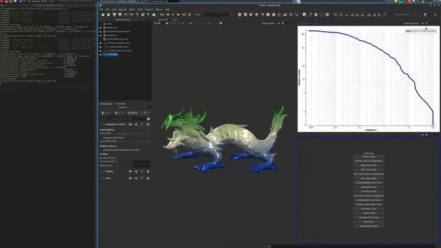Toggle the animation Loop icon

189,14
